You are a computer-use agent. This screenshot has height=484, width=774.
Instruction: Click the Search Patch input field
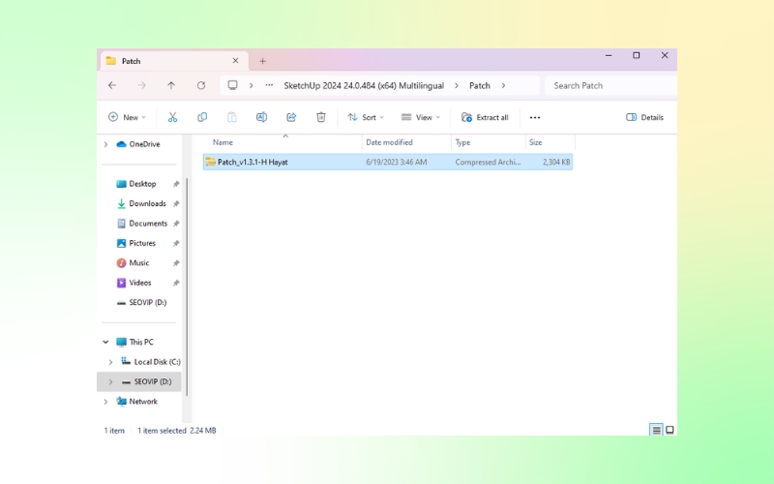(608, 85)
